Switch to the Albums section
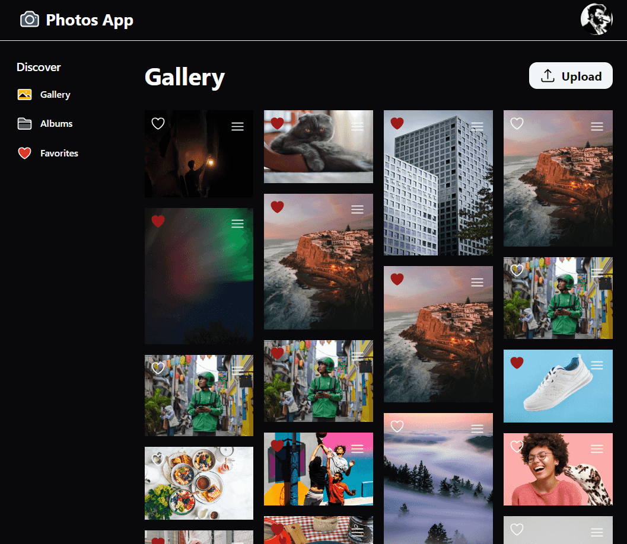627x544 pixels. click(56, 123)
